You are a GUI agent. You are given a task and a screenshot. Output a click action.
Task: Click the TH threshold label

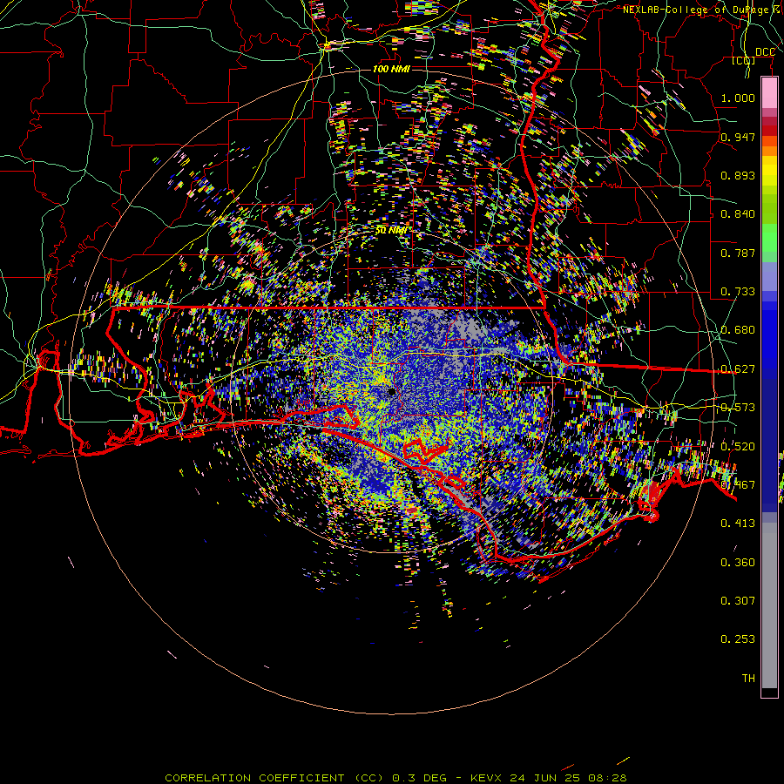[748, 678]
